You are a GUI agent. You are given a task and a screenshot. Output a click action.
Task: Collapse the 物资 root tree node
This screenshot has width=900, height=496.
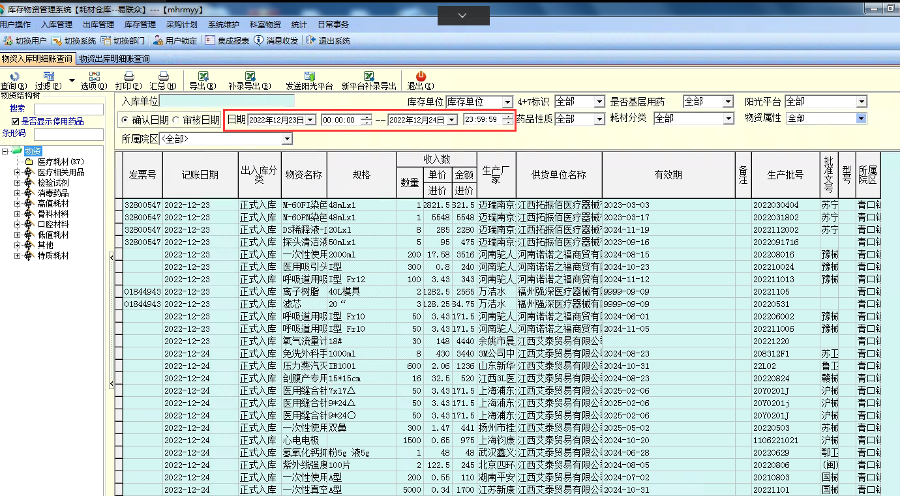tap(6, 151)
